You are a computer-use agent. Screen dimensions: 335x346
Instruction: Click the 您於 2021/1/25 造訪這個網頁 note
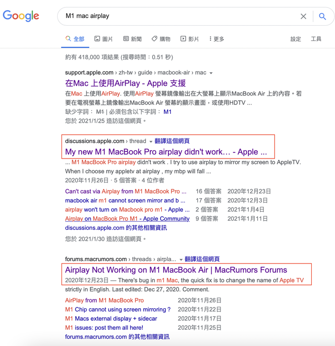point(106,121)
